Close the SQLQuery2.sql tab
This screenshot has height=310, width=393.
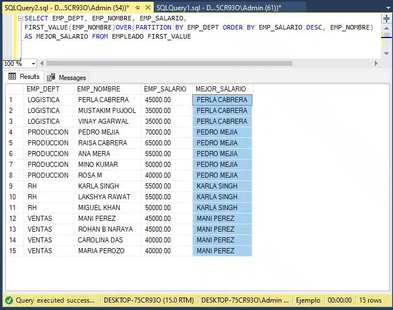(148, 8)
